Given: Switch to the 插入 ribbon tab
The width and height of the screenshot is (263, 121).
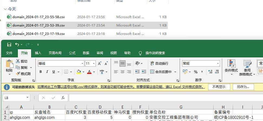Looking at the screenshot, I should 38,53.
